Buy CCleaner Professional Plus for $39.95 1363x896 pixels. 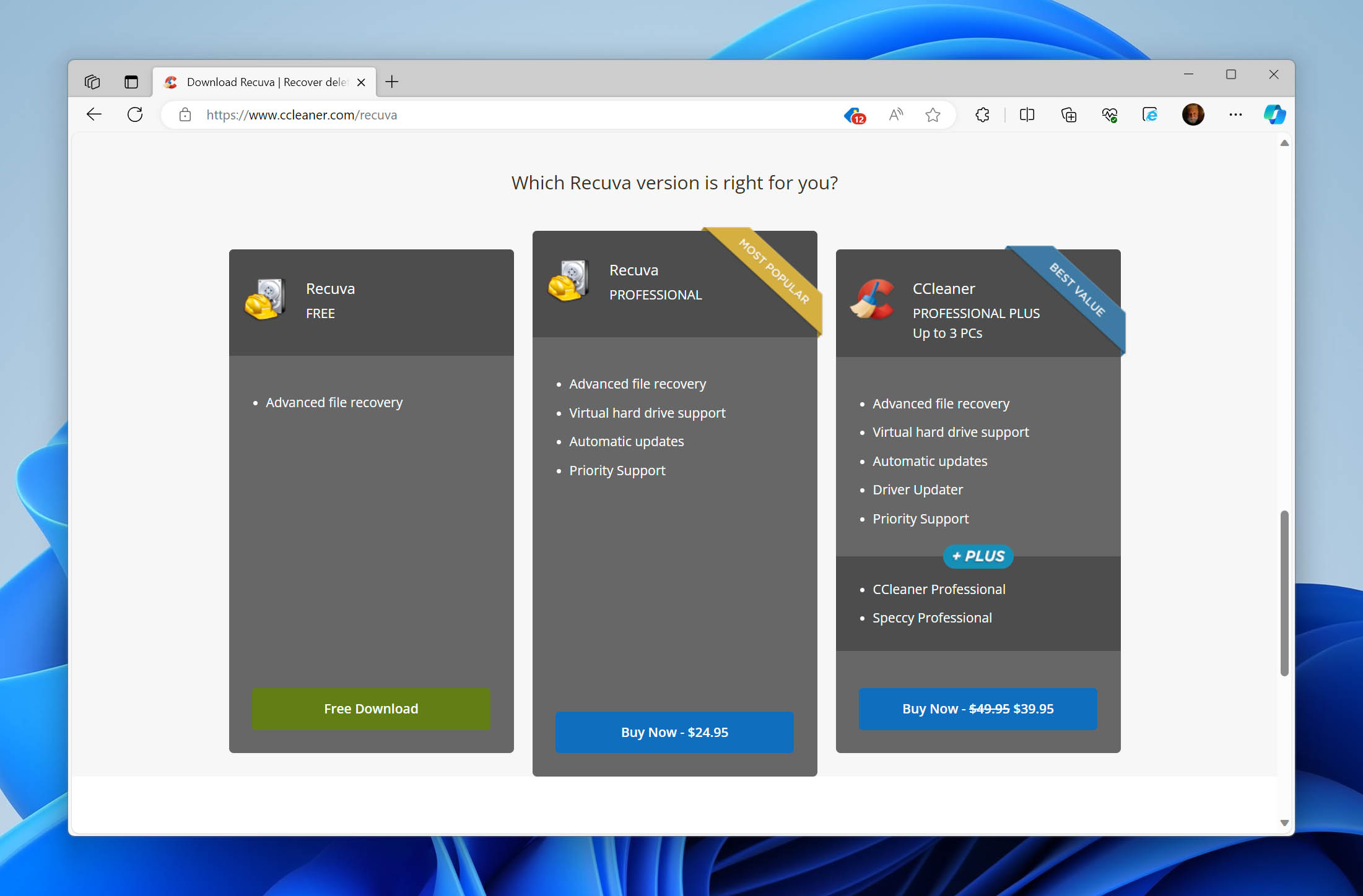click(978, 709)
